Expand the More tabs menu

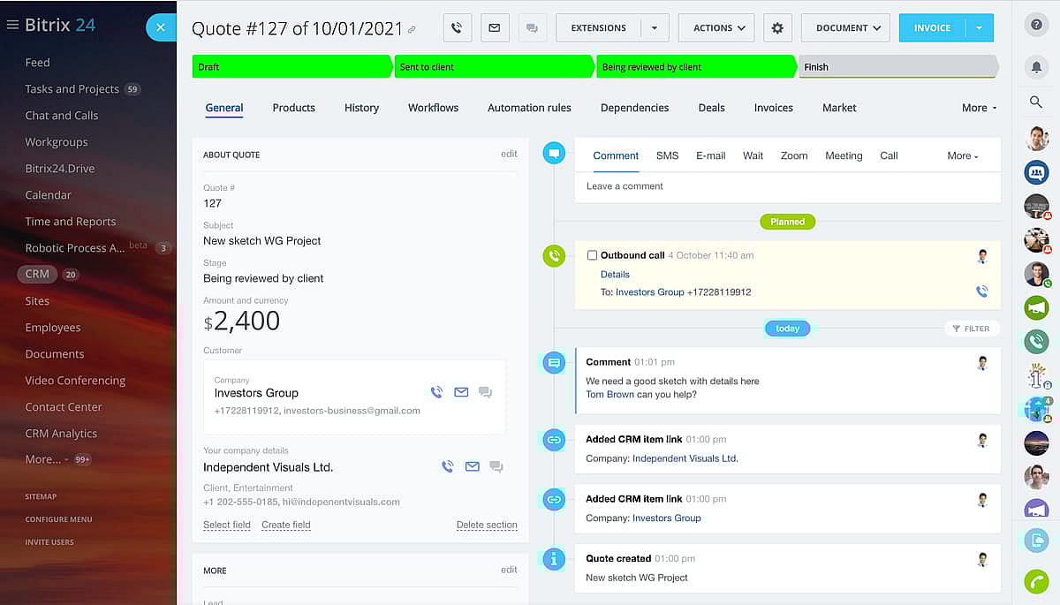tap(980, 108)
